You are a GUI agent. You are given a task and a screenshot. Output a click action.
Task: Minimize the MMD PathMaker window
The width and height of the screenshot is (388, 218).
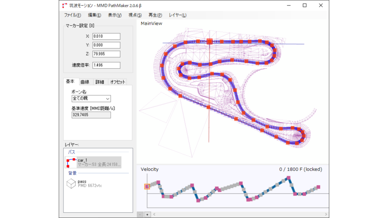[x=289, y=5]
